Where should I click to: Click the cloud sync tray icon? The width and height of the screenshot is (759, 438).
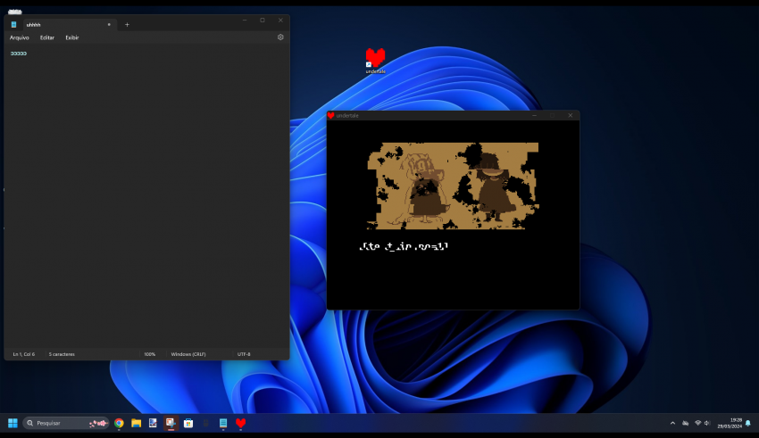[686, 423]
